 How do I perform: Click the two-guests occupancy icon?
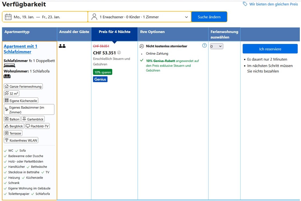click(x=62, y=46)
